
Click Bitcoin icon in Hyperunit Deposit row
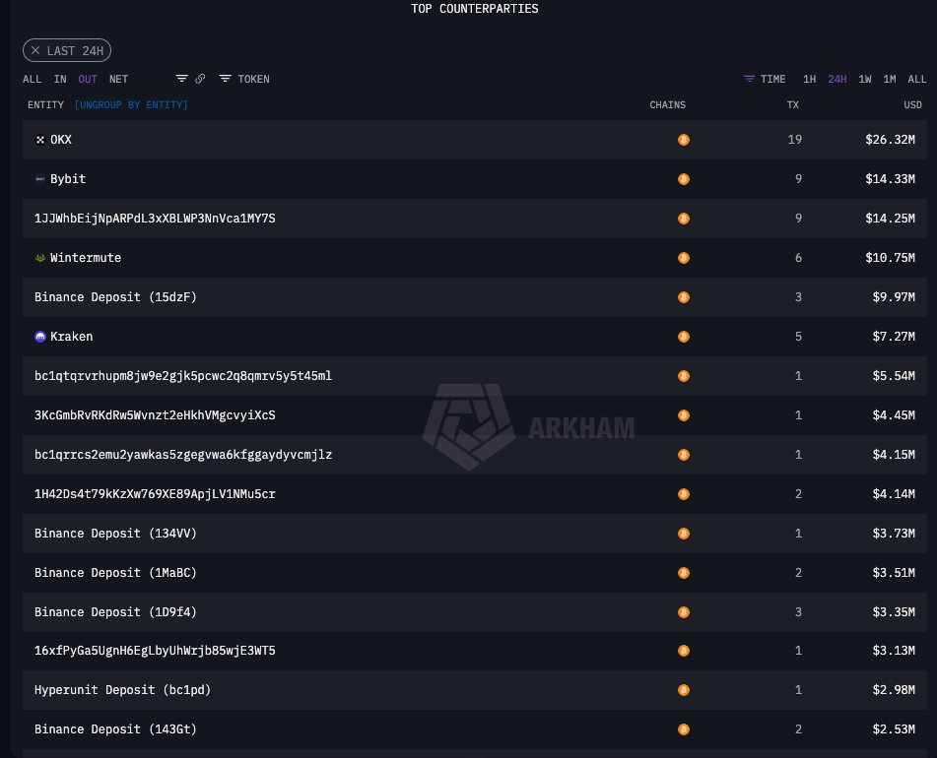point(684,690)
